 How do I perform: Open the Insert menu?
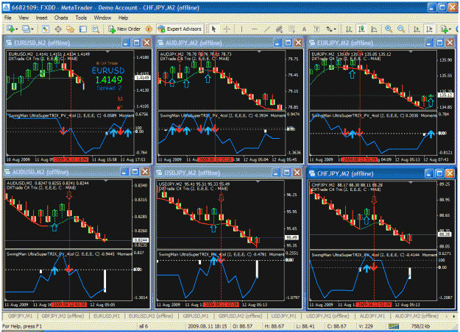[42, 18]
